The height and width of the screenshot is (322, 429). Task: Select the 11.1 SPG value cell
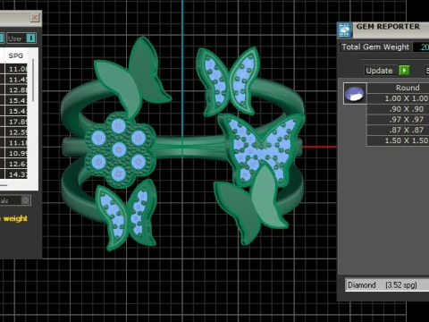pyautogui.click(x=16, y=143)
